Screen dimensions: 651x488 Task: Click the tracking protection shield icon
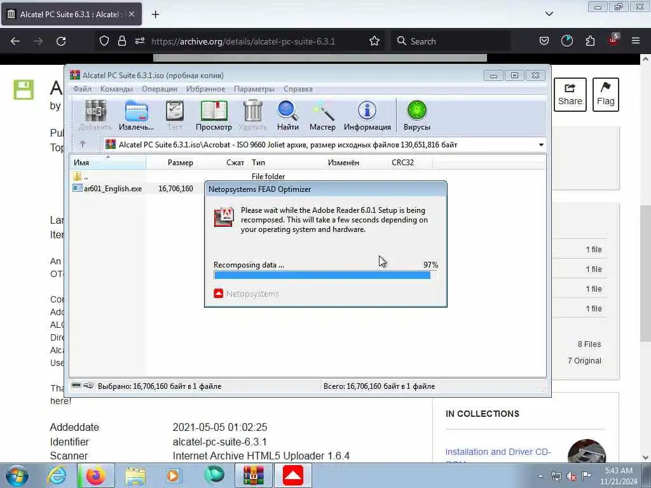104,41
